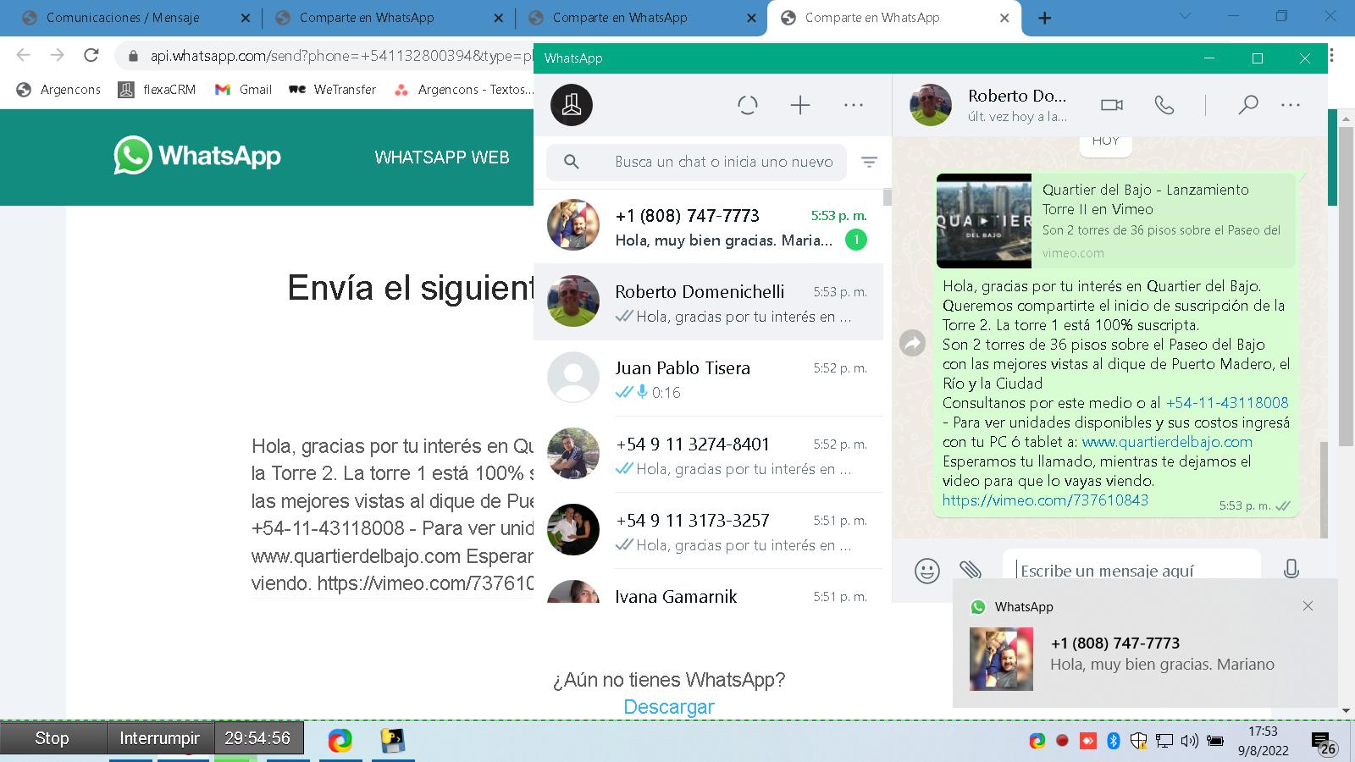Viewport: 1355px width, 762px height.
Task: Open chat with +54 9 11 3173-3257
Action: coord(708,531)
